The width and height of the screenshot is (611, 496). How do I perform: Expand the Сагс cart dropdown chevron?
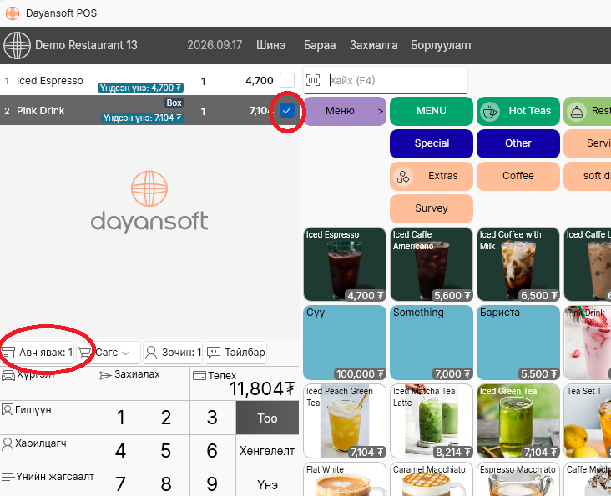tap(125, 353)
